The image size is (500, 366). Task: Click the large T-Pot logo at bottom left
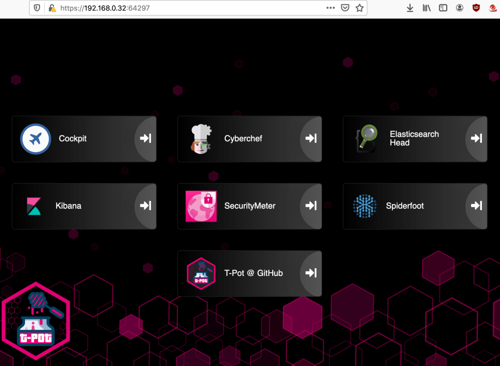tap(36, 321)
